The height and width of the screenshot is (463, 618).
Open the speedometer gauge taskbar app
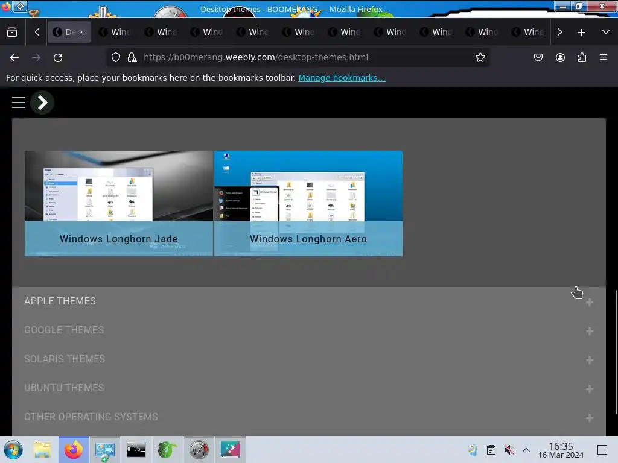(x=199, y=450)
